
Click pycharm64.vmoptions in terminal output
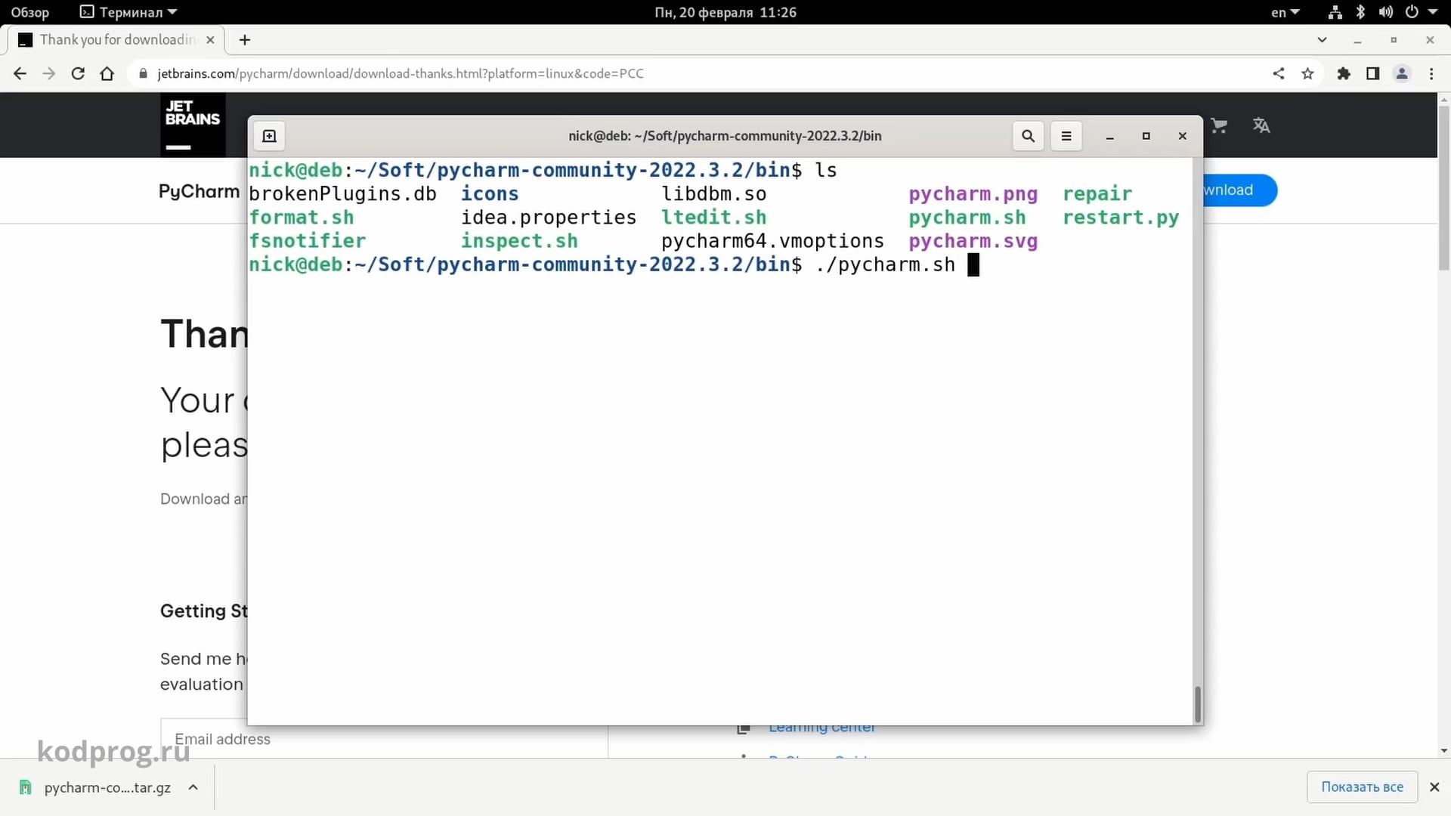pos(772,241)
